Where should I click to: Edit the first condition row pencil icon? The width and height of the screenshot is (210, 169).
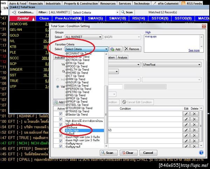coord(186,114)
